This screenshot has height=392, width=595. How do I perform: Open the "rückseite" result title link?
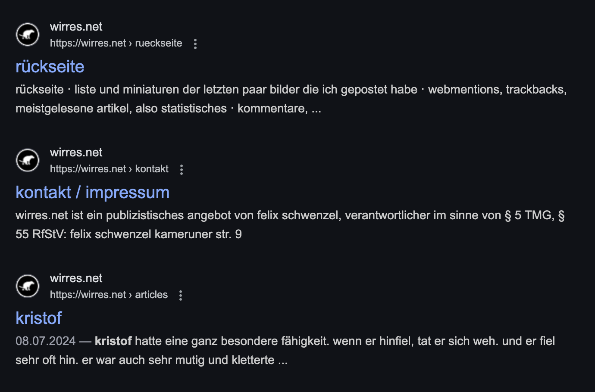[x=50, y=67]
